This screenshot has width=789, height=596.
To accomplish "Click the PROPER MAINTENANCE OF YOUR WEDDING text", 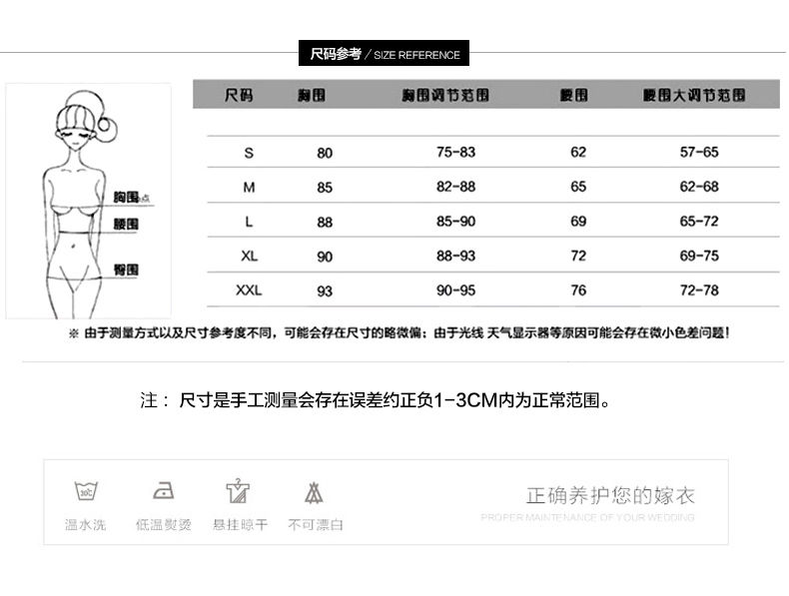I will click(587, 517).
